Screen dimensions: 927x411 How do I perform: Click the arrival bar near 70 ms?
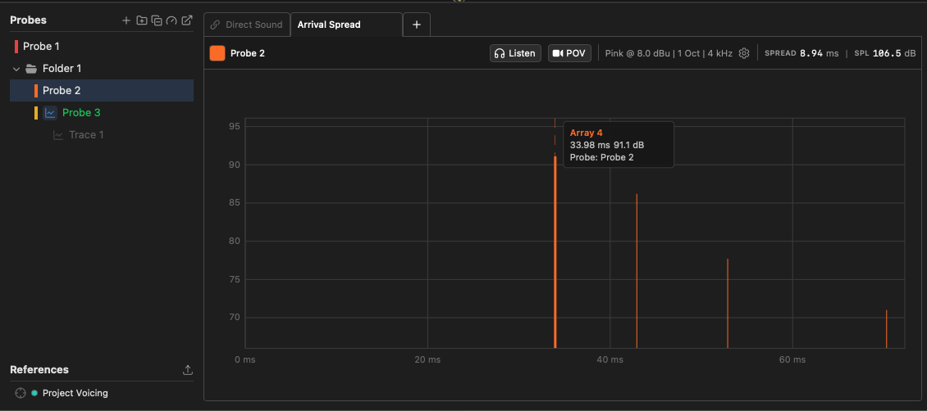[x=887, y=329]
